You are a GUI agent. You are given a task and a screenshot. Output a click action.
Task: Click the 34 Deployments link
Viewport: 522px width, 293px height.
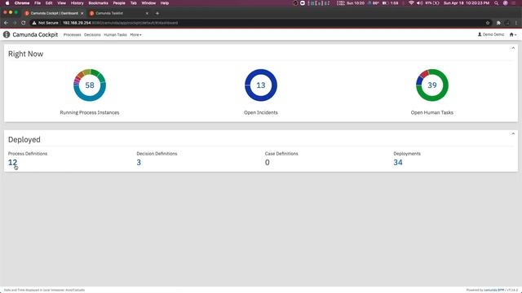click(398, 163)
